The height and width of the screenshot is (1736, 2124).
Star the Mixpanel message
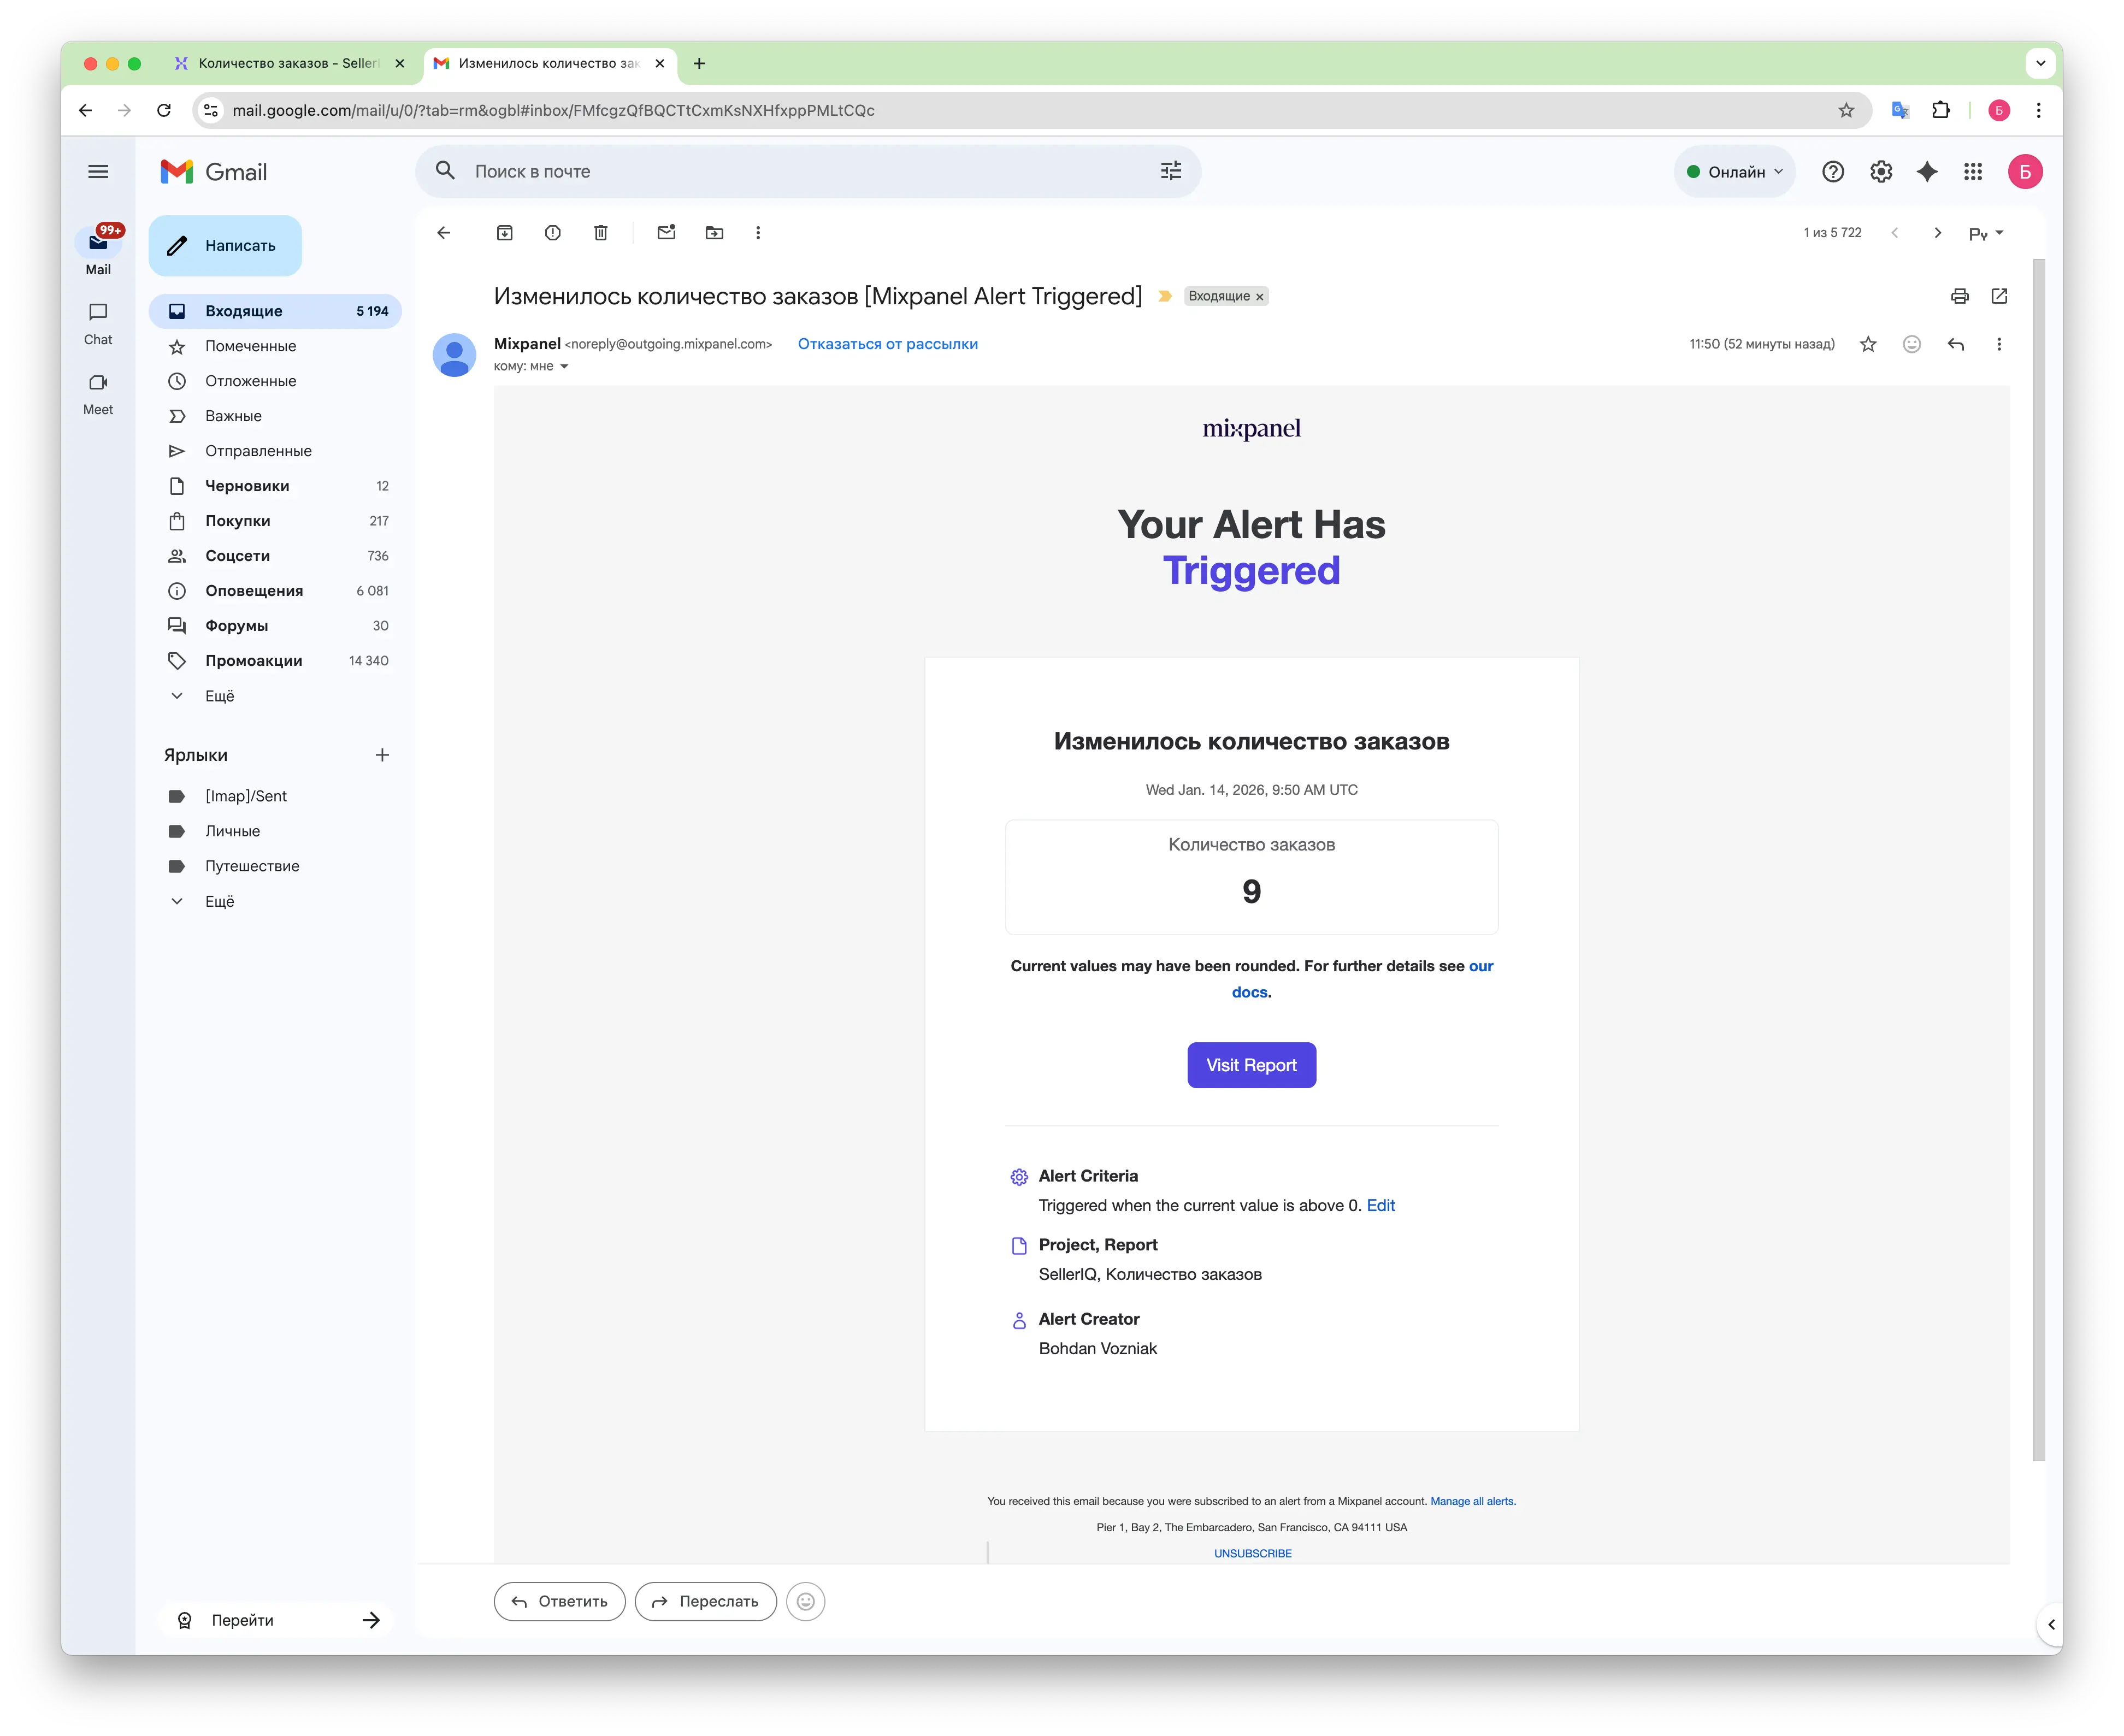click(x=1868, y=344)
